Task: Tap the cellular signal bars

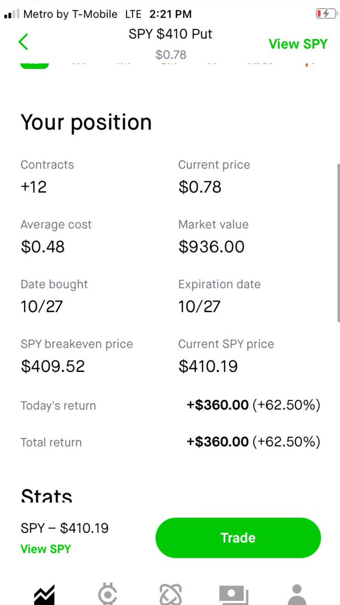Action: [12, 14]
